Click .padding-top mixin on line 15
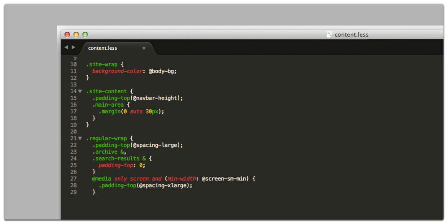 coord(111,98)
